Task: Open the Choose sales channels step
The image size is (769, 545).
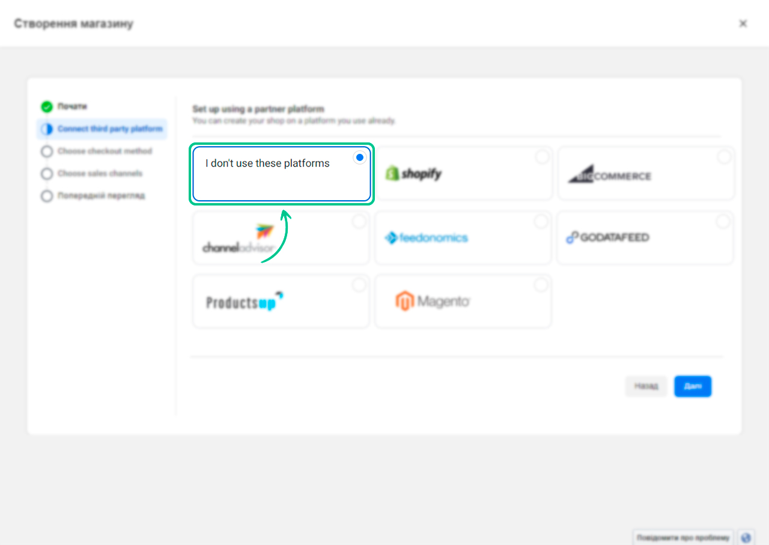Action: [x=100, y=174]
